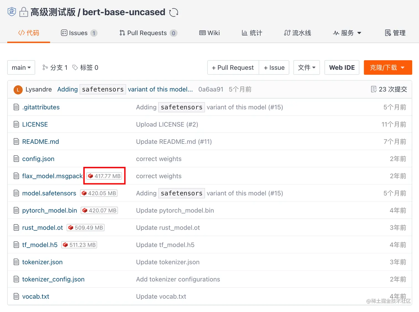Open the flax_model.msgpack file
This screenshot has width=419, height=312.
(52, 176)
